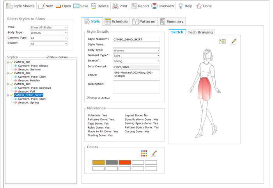Viewport: 273px width, 188px height.
Task: Open Season dropdown showing Spring
Action: (136, 61)
